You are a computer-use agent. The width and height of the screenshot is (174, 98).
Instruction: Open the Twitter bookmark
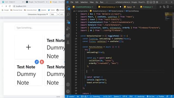pyautogui.click(x=51, y=10)
